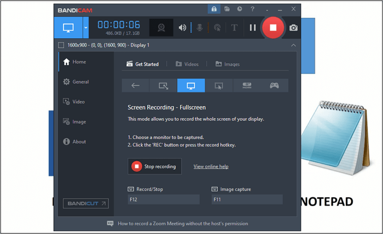Viewport: 383px width, 234px height.
Task: Click the Record/Stop hotkey field F12
Action: pyautogui.click(x=163, y=200)
